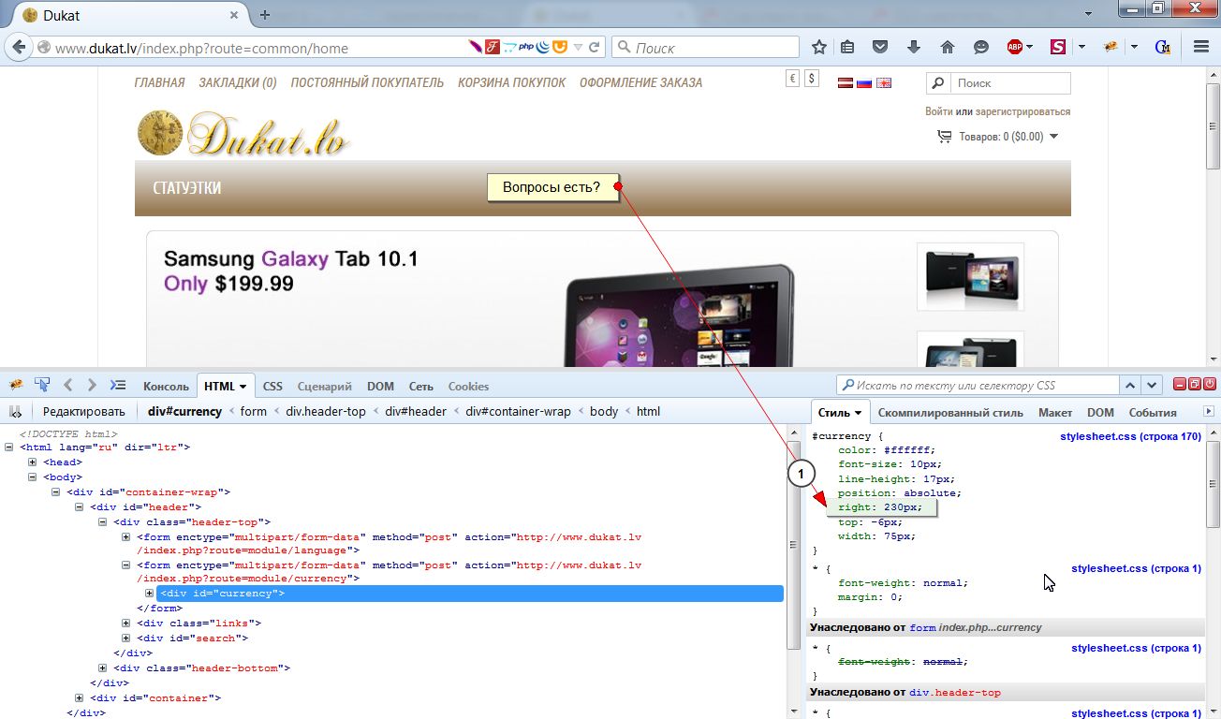Expand the div id="currency" node
This screenshot has width=1221, height=719.
tap(150, 593)
